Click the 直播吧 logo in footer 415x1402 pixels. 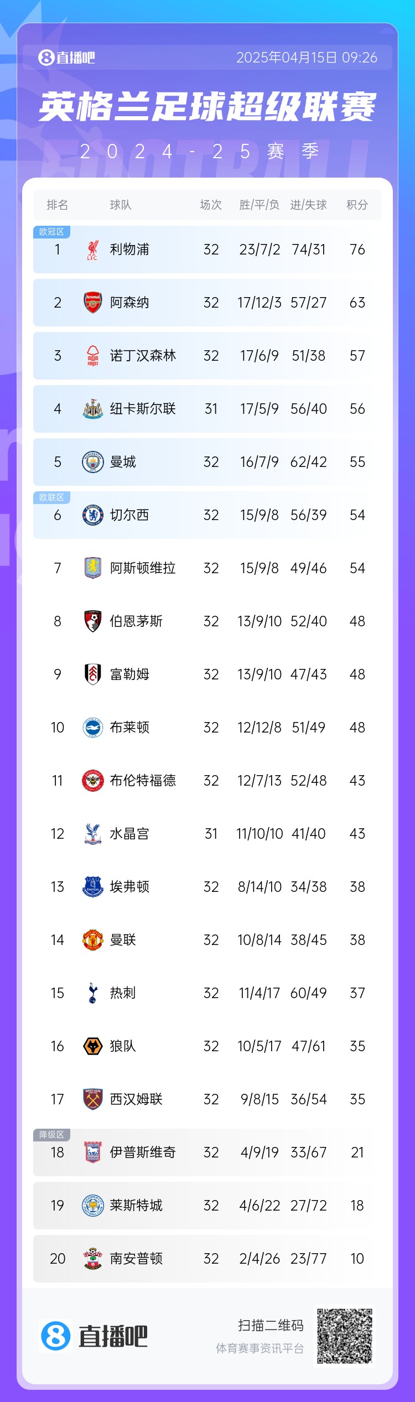tap(94, 1336)
